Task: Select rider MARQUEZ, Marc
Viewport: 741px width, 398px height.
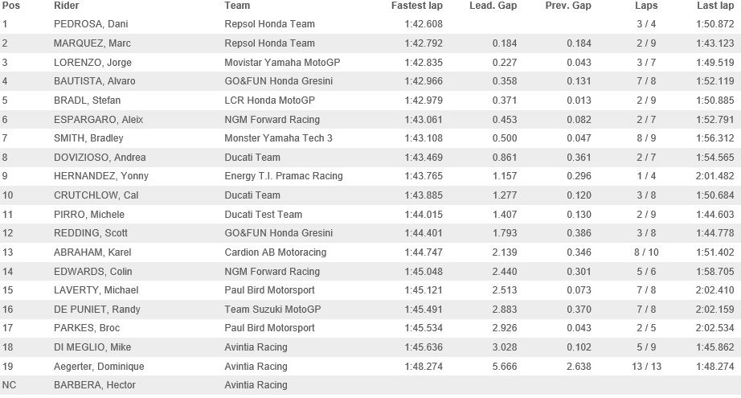Action: click(x=92, y=43)
